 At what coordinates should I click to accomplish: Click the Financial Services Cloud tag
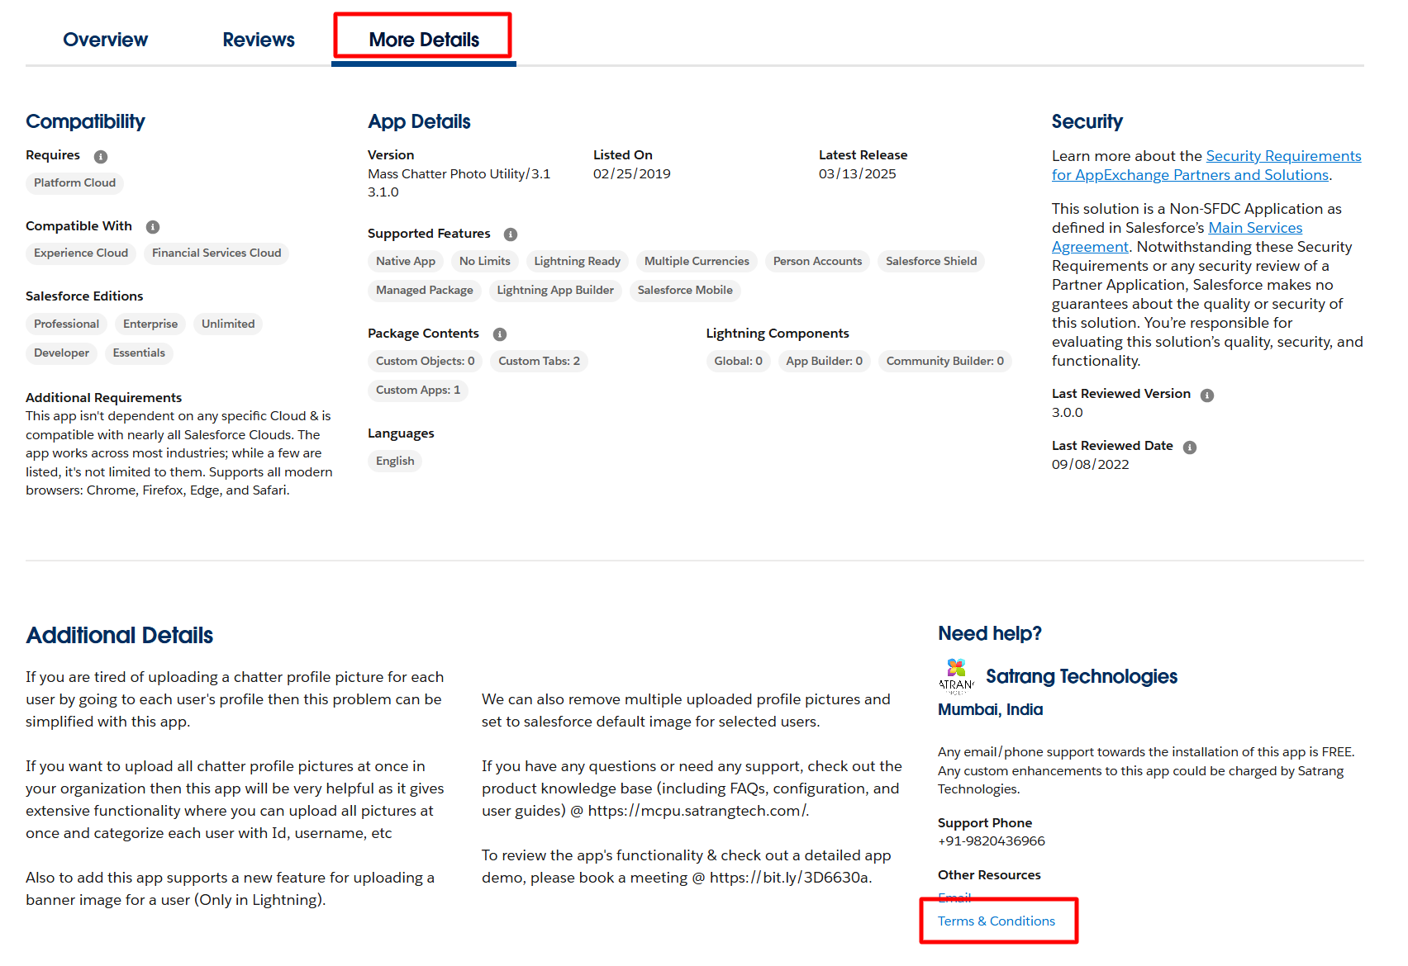[x=216, y=253]
